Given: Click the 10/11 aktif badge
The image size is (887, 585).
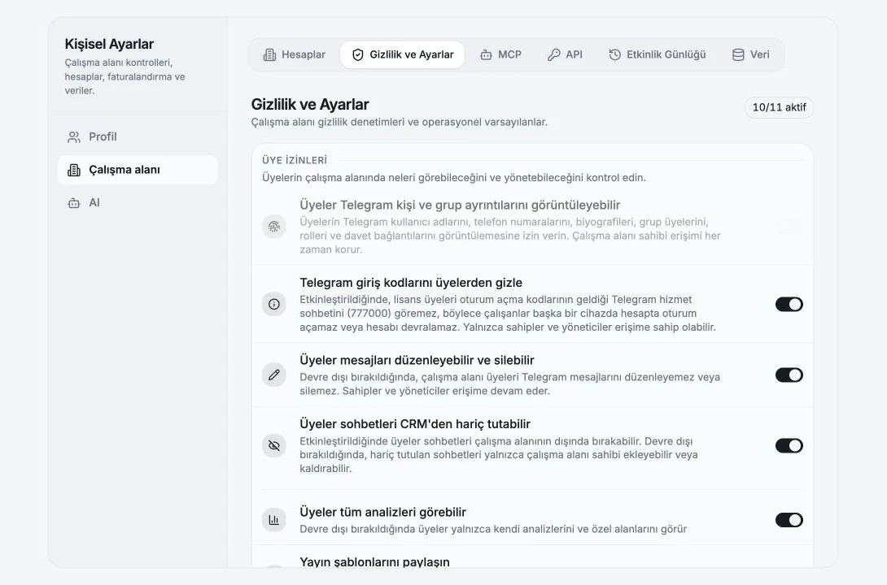Looking at the screenshot, I should click(779, 107).
